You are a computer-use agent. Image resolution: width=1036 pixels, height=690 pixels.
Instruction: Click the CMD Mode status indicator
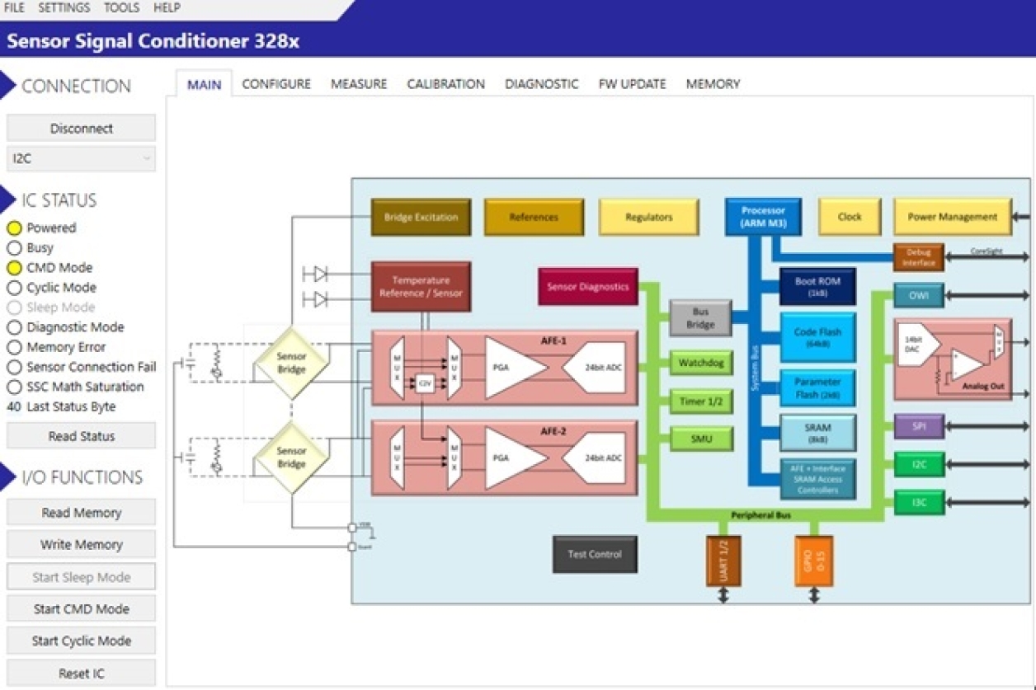click(14, 268)
